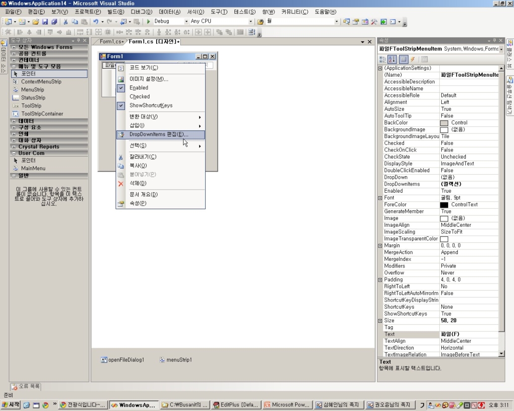Open the properties object selector dropdown
The width and height of the screenshot is (514, 411).
point(501,49)
